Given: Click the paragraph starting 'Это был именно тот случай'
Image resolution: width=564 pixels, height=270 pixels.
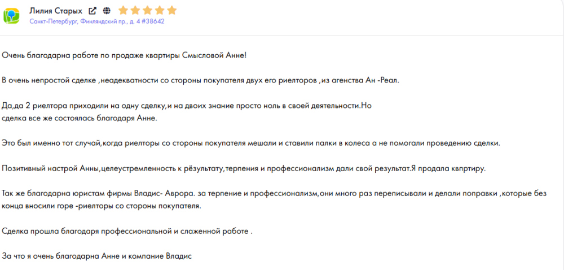Looking at the screenshot, I should pyautogui.click(x=251, y=143).
